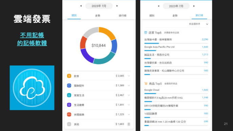Click the red 休閒娛樂 entertainment icon
Viewport: 233px width, 131px height.
point(69,114)
